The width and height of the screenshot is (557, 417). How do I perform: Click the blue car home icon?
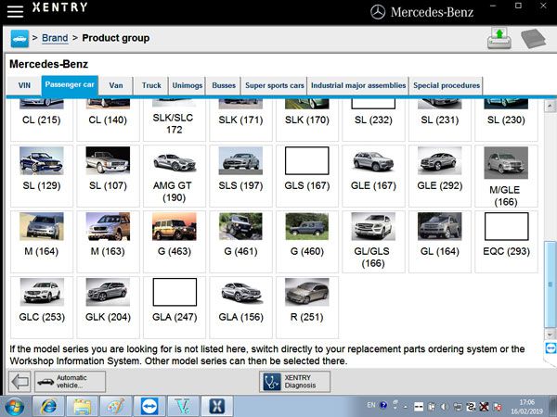[x=19, y=39]
